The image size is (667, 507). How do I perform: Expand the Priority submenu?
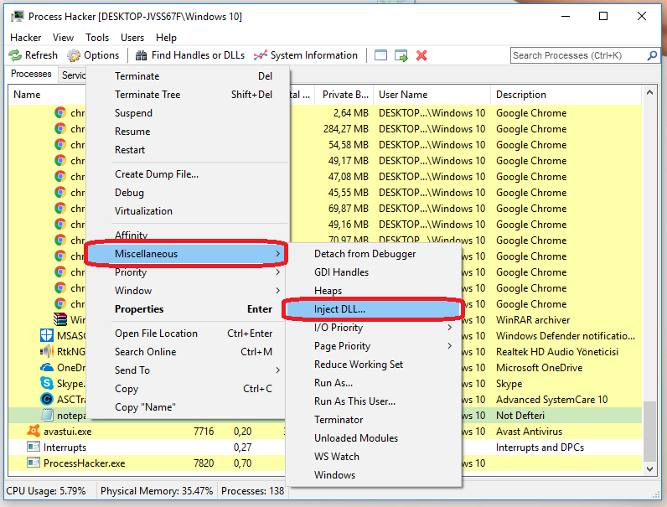(188, 272)
